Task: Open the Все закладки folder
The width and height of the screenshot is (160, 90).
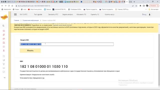Action: pyautogui.click(x=153, y=9)
